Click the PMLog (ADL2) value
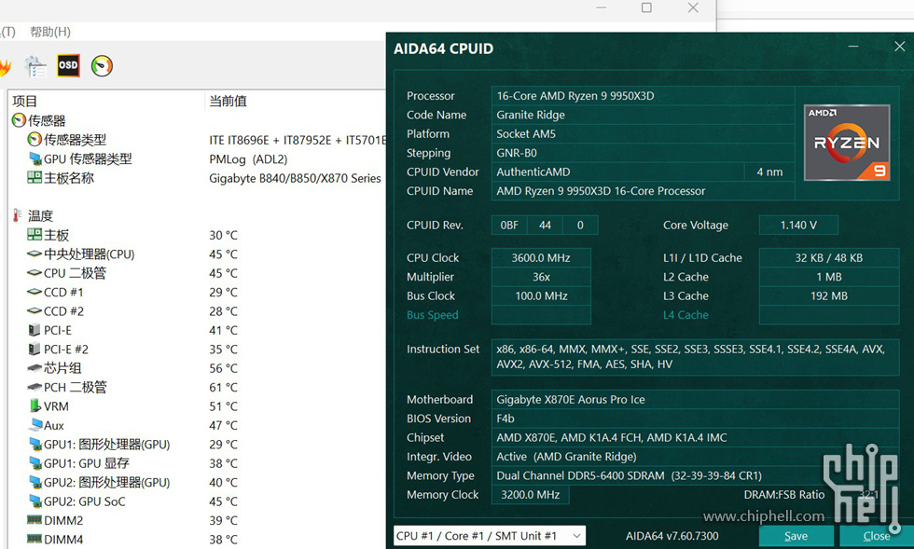 (x=248, y=159)
